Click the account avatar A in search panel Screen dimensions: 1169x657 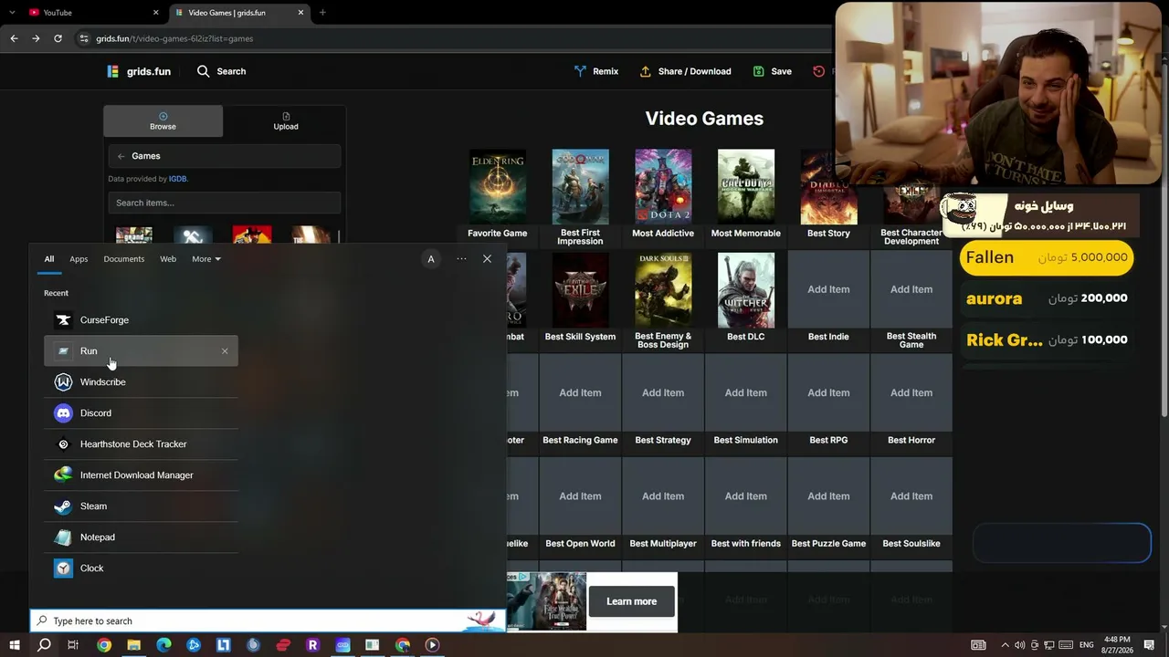pyautogui.click(x=431, y=259)
